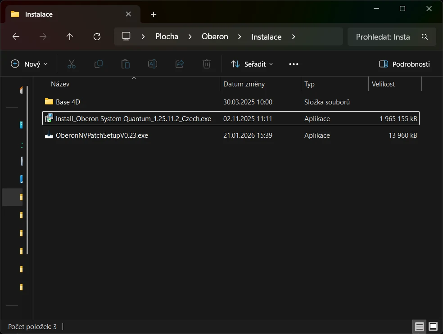Sort by the Název column header
The height and width of the screenshot is (334, 443).
tap(131, 84)
